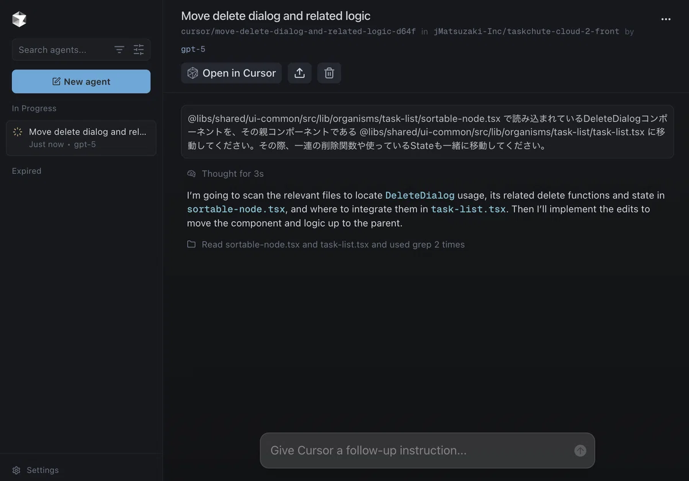Click the loading spinner icon on agent
The image size is (689, 481).
18,132
